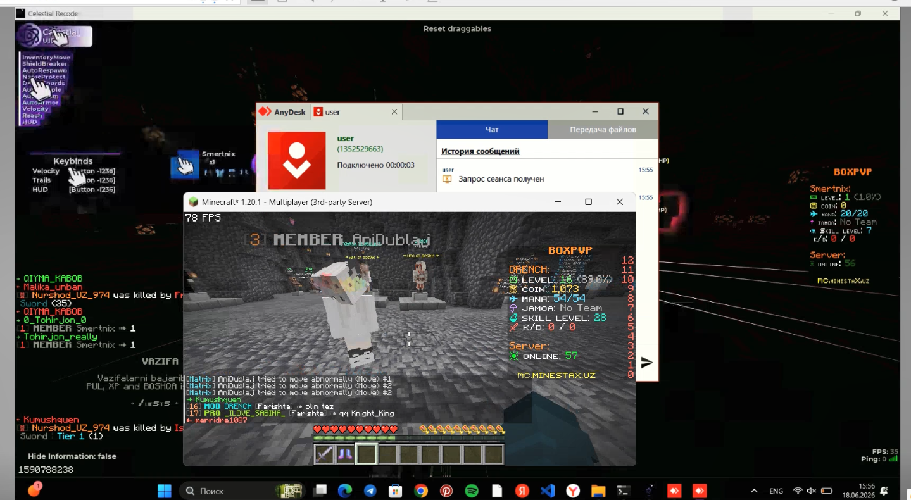Open История сообщений in AnyDesk chat

click(480, 151)
